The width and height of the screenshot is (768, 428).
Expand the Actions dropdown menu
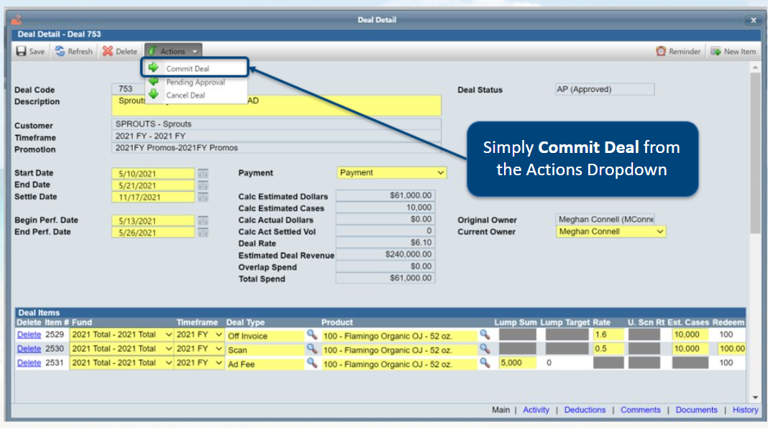(173, 52)
